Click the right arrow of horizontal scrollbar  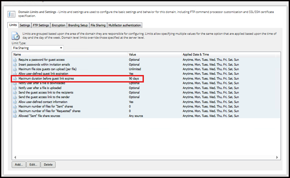point(277,157)
